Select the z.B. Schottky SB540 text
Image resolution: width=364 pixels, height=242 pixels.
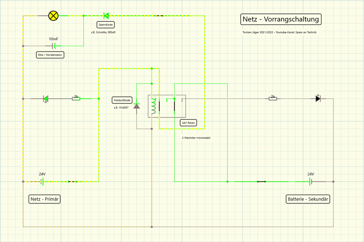pyautogui.click(x=103, y=32)
